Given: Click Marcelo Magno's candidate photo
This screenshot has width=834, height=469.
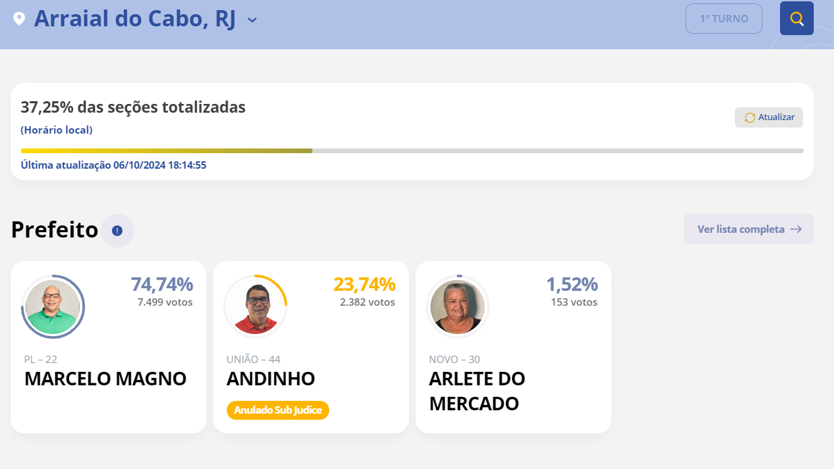Looking at the screenshot, I should click(x=53, y=307).
